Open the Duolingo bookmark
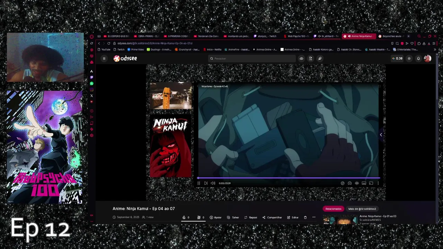 pyautogui.click(x=159, y=49)
